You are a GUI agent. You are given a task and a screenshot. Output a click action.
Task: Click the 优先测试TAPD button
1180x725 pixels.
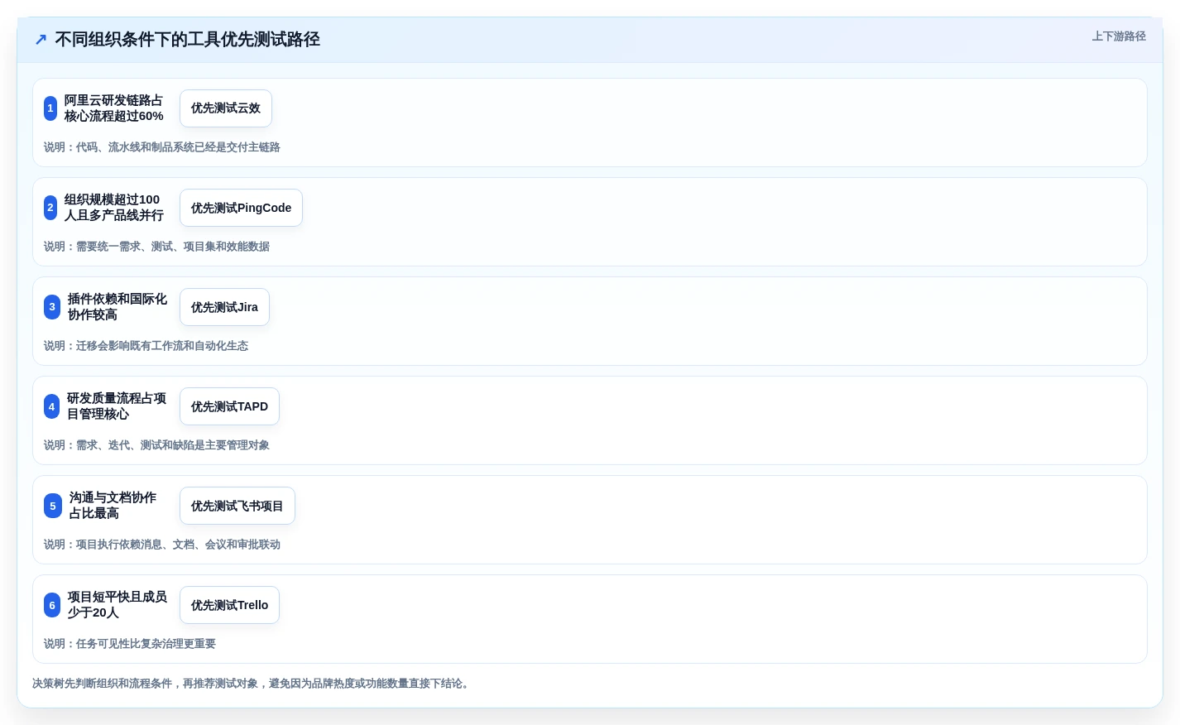coord(229,406)
